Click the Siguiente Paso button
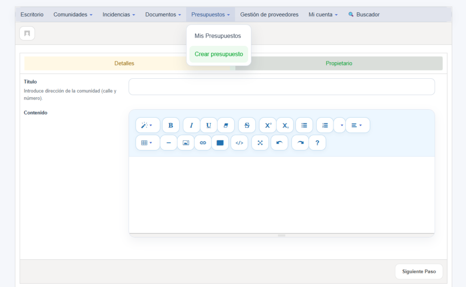This screenshot has width=466, height=287. [419, 272]
